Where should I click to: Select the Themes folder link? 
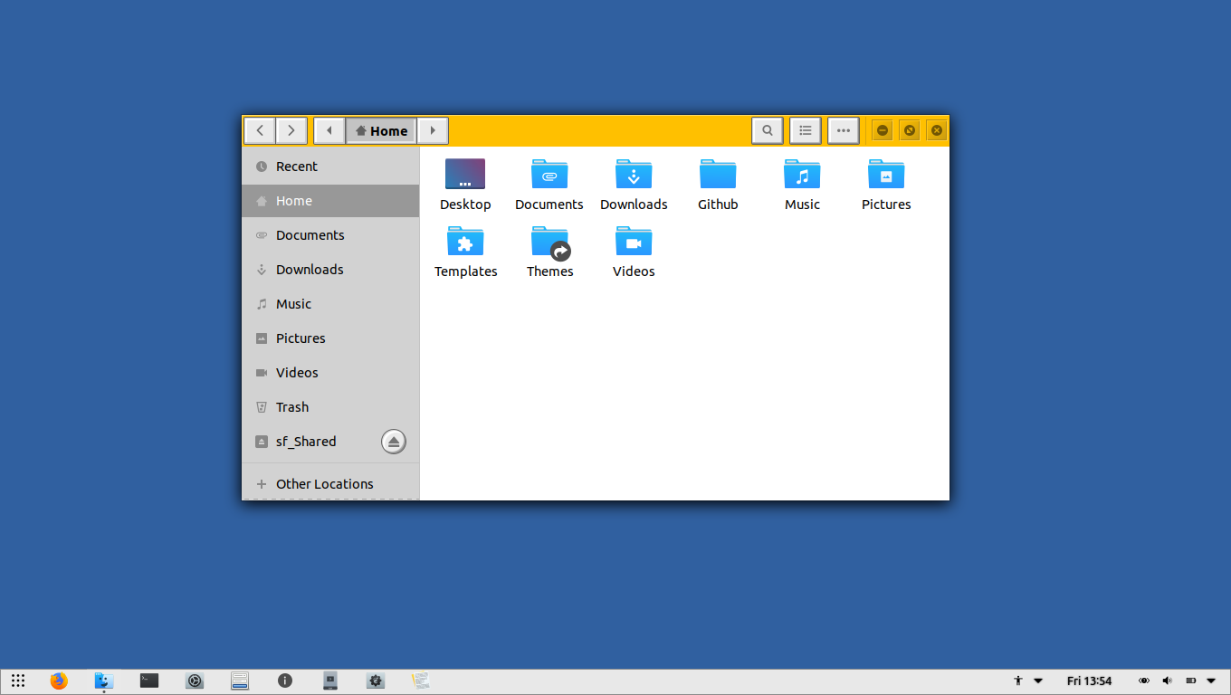pos(549,243)
